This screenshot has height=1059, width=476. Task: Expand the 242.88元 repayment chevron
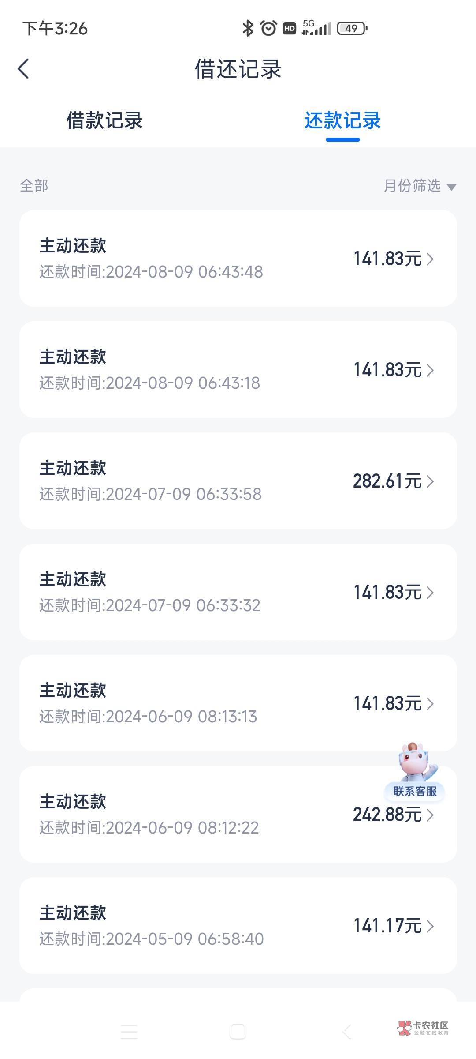click(430, 815)
